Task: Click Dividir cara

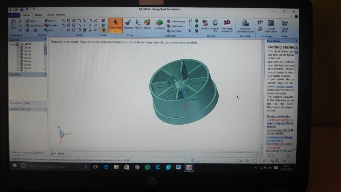Action: (x=175, y=26)
